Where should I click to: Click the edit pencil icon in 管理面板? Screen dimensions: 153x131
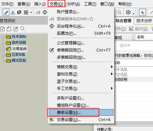click(16, 29)
